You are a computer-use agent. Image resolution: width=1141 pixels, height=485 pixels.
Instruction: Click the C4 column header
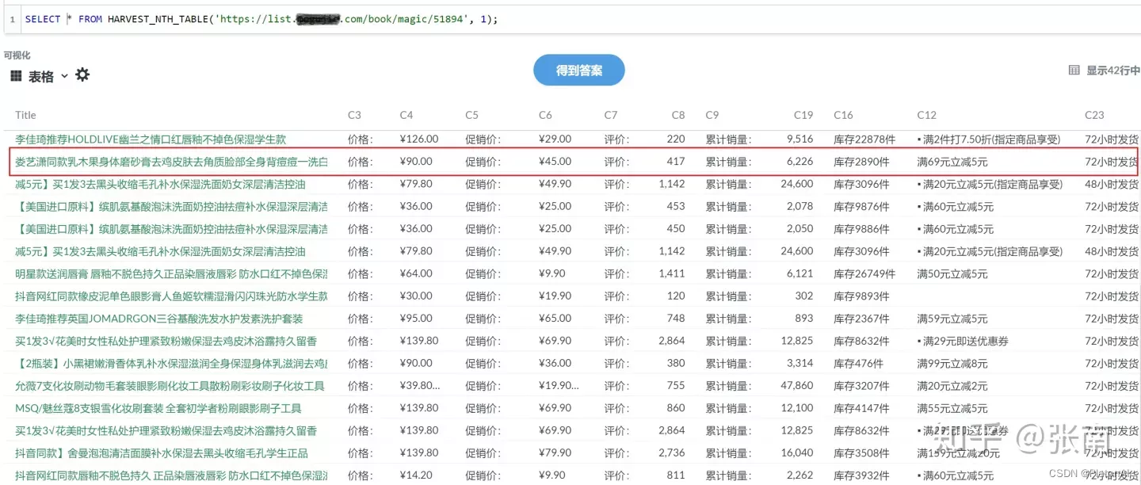[406, 115]
